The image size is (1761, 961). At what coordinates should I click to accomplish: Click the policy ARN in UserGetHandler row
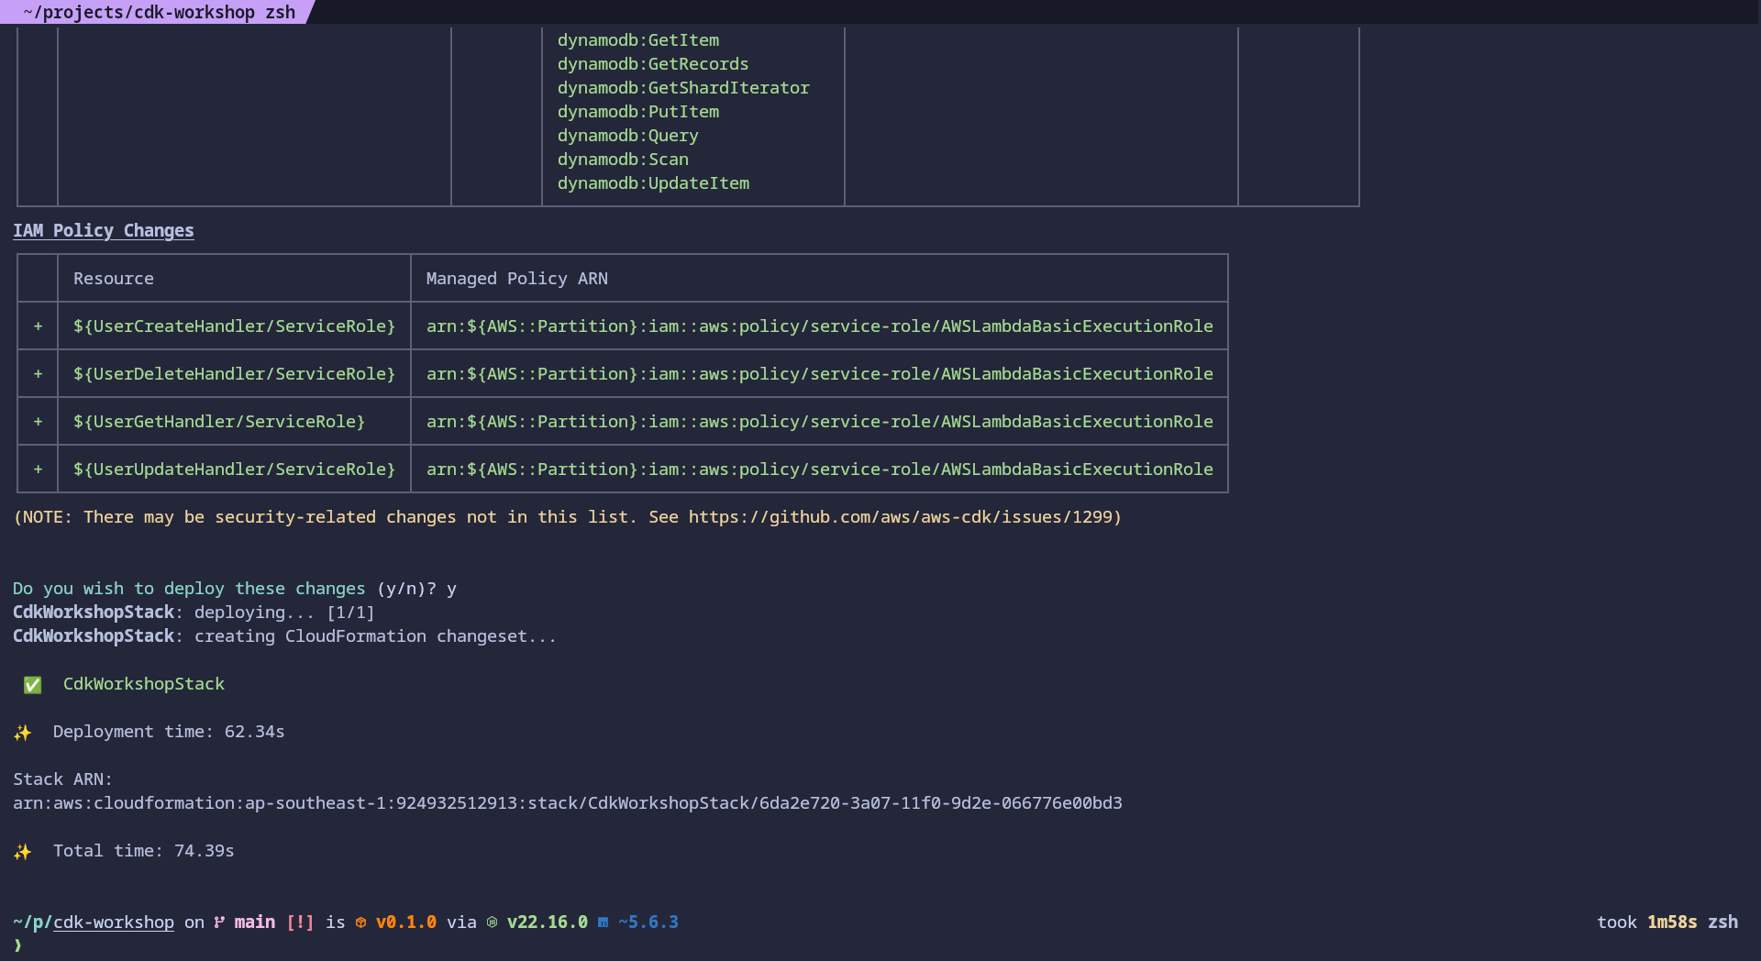tap(820, 422)
